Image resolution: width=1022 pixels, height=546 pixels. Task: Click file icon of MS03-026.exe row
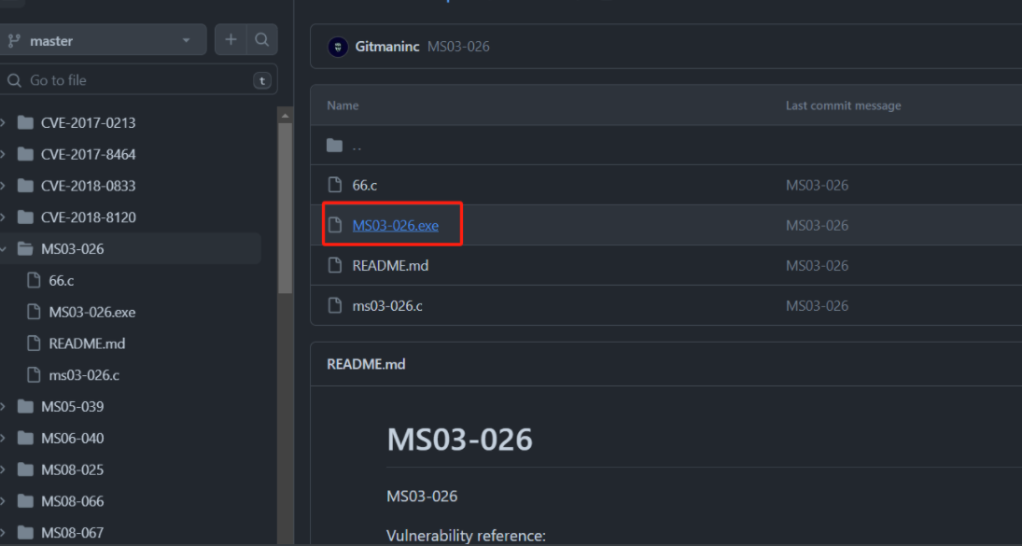pos(335,225)
